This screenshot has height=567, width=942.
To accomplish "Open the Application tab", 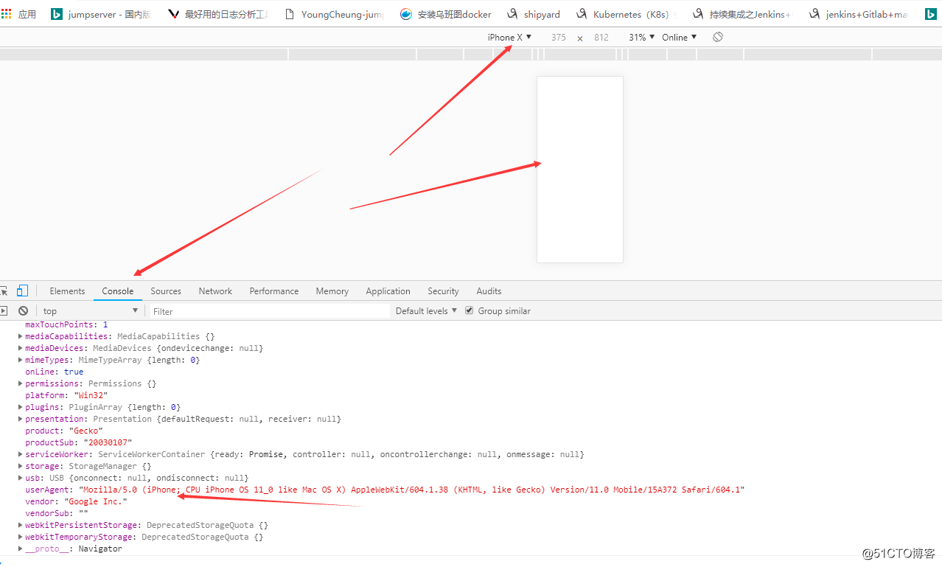I will [x=388, y=291].
